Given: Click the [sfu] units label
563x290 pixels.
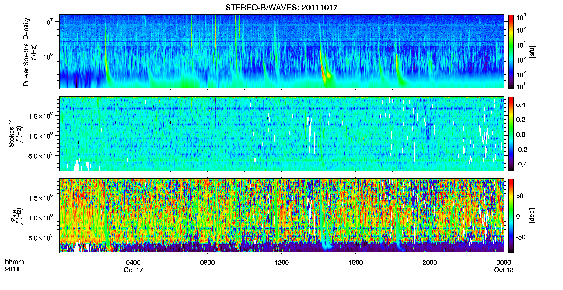Looking at the screenshot, I should click(x=532, y=52).
